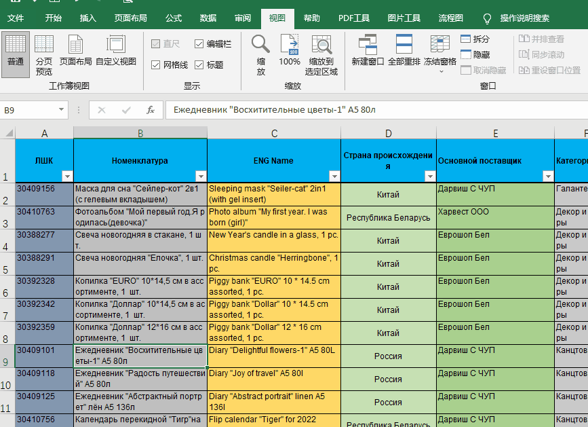Image resolution: width=588 pixels, height=427 pixels.
Task: Select the Page Layout (页面布局) view icon
Action: 75,52
